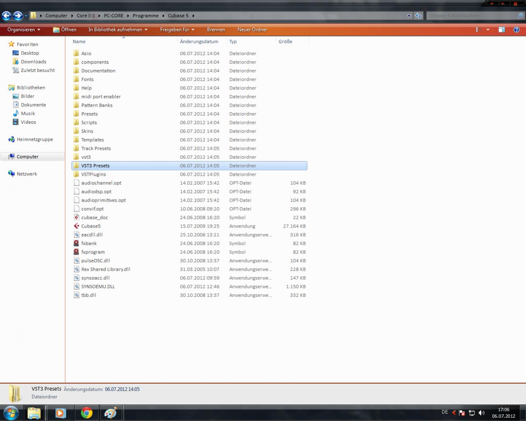The image size is (526, 421).
Task: Select Videos library in navigation pane
Action: 28,122
